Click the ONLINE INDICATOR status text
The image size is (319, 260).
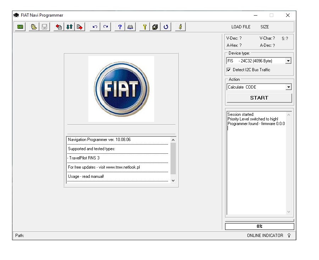coord(265,236)
